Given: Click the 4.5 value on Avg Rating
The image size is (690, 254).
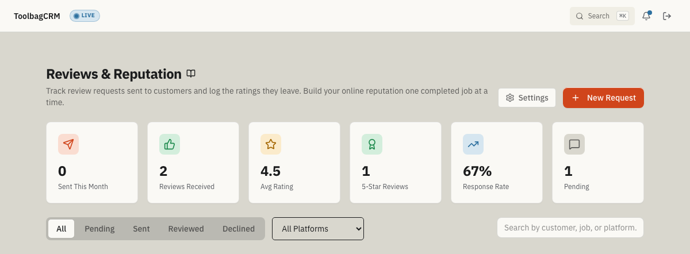Looking at the screenshot, I should pos(270,171).
